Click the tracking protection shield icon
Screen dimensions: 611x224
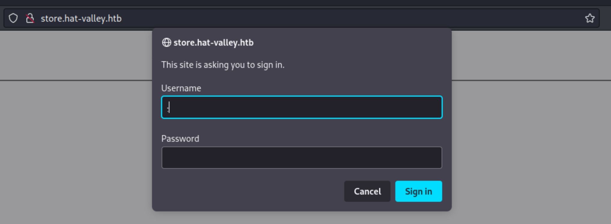[x=13, y=18]
